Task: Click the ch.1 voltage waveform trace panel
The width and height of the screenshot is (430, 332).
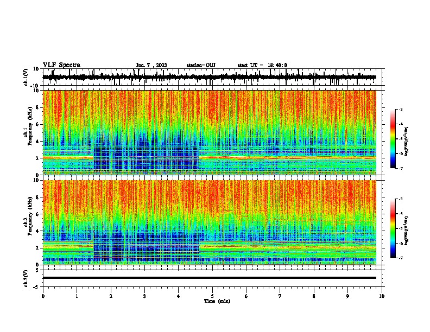Action: point(212,77)
